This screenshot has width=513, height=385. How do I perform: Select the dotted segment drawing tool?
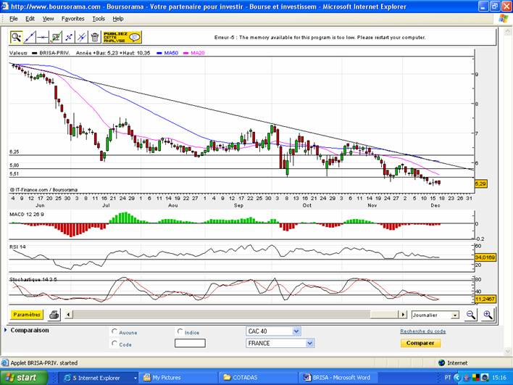coord(69,37)
